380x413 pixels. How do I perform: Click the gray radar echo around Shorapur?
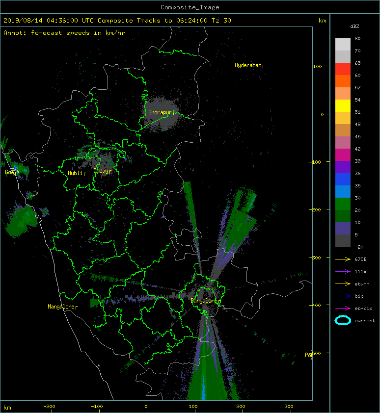click(161, 113)
